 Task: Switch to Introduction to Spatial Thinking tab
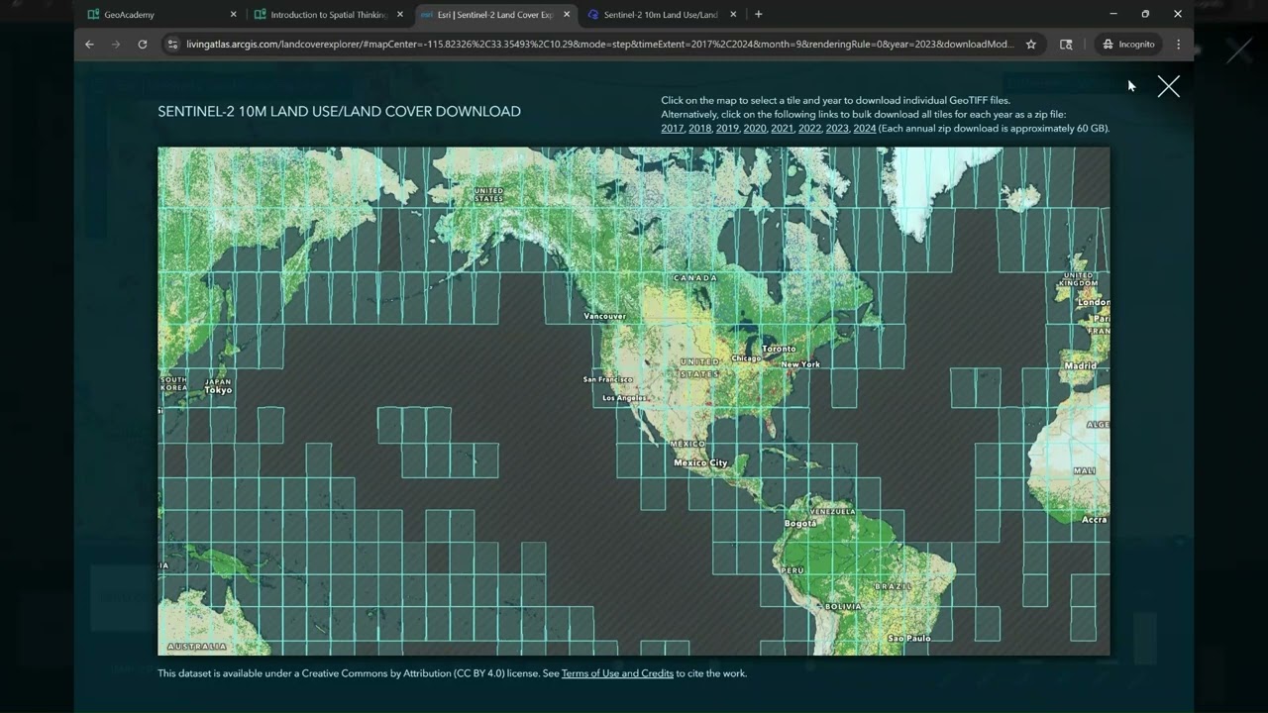[x=327, y=15]
